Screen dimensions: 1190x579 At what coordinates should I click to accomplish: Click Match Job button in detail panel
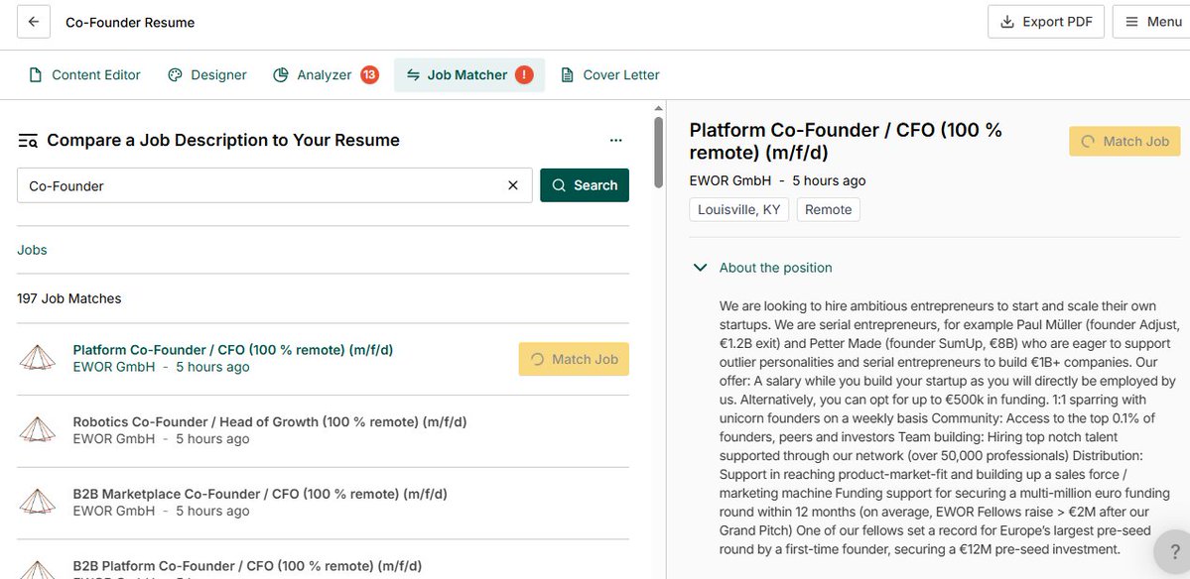pyautogui.click(x=1124, y=142)
